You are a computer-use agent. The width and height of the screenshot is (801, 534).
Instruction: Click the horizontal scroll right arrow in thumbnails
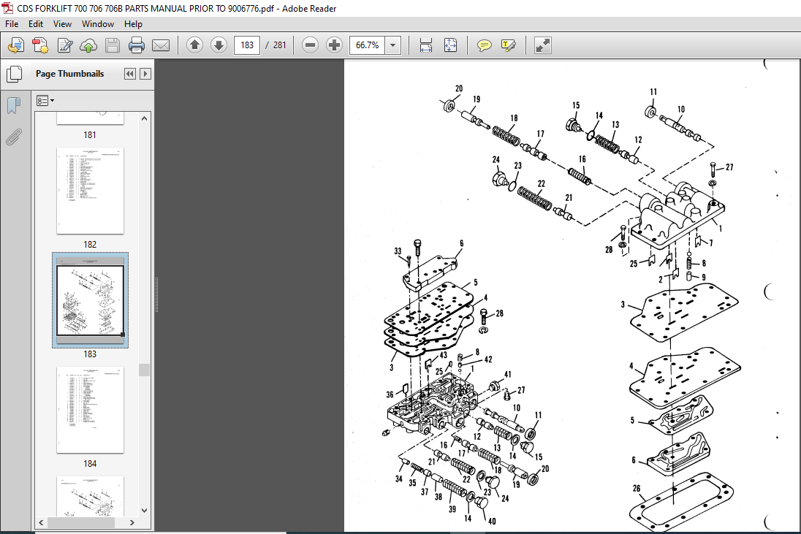click(x=132, y=523)
